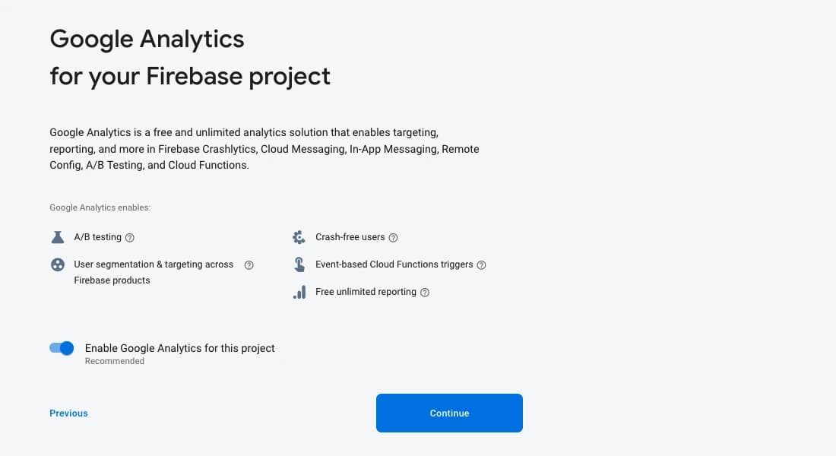
Task: Disable Google Analytics for this project toggle
Action: pos(62,348)
